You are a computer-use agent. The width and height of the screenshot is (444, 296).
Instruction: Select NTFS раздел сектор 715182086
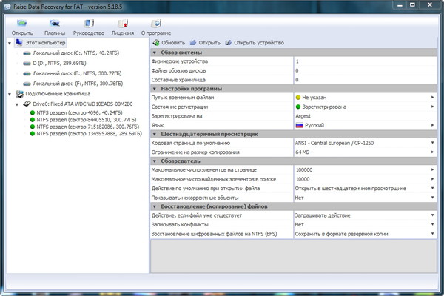pyautogui.click(x=88, y=127)
